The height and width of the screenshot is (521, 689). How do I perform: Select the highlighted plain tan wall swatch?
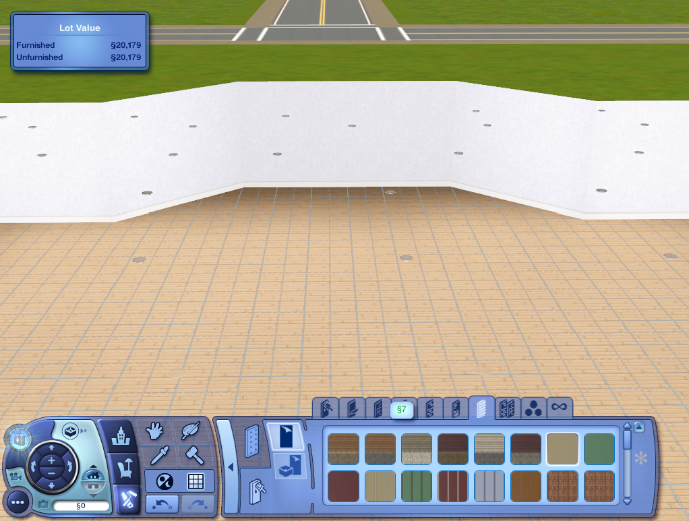click(x=562, y=449)
